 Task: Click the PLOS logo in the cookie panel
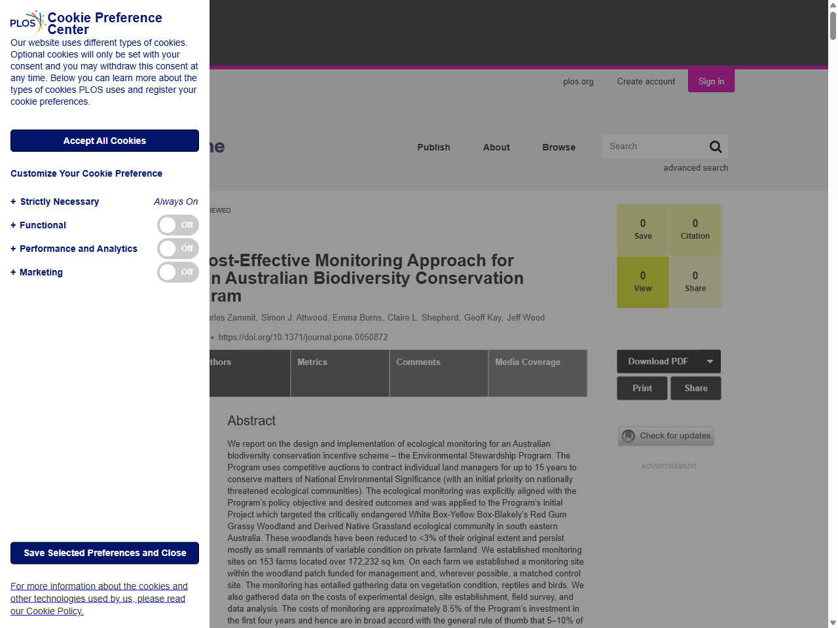(25, 23)
